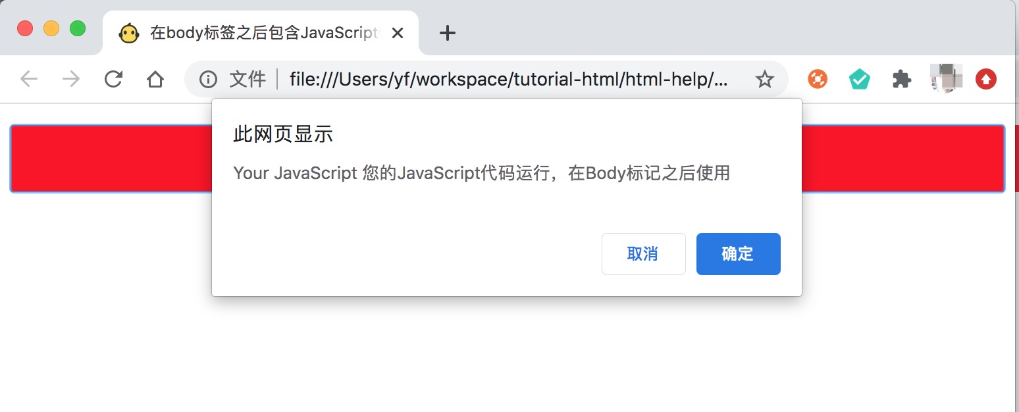The image size is (1019, 412).
Task: View site information icon in address bar
Action: click(208, 80)
